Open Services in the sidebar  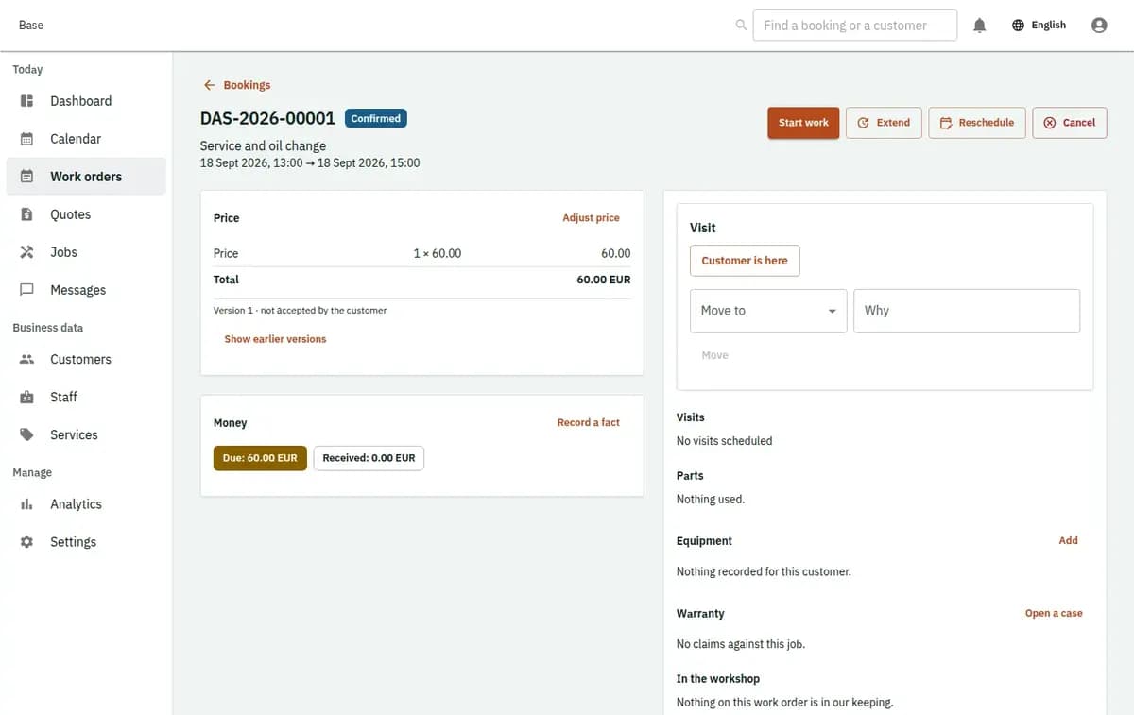[86, 435]
